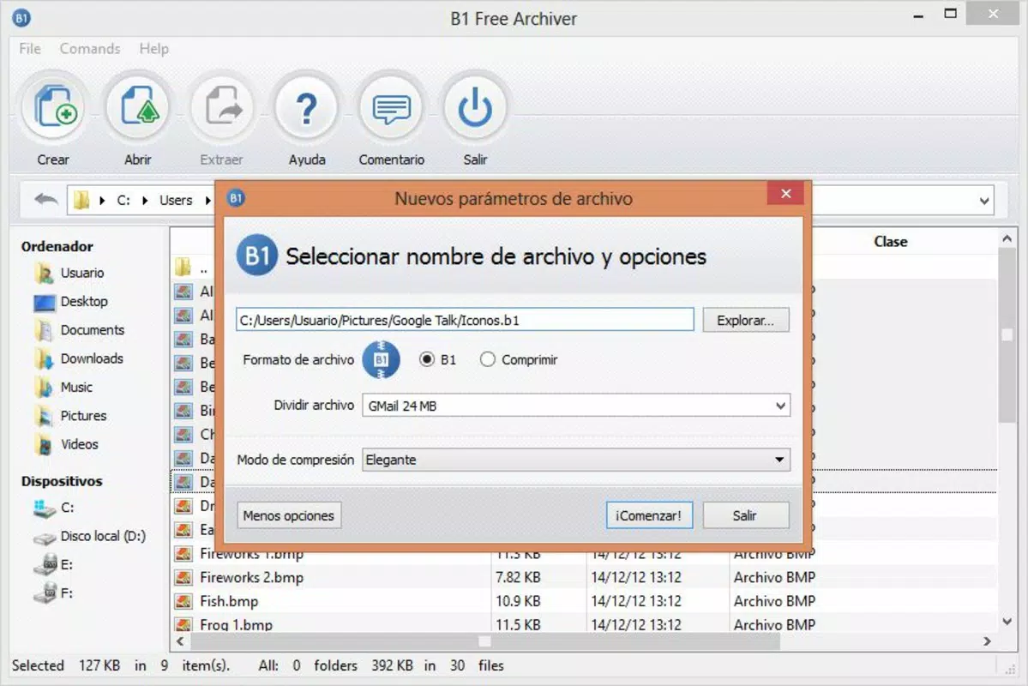1028x686 pixels.
Task: Click the ¡Comenzar! button
Action: click(x=649, y=515)
